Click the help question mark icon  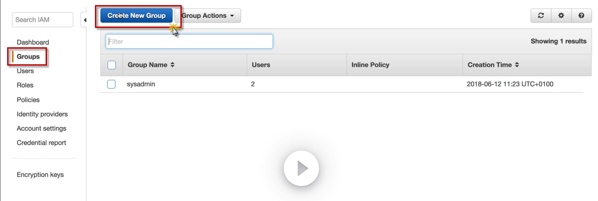(581, 16)
